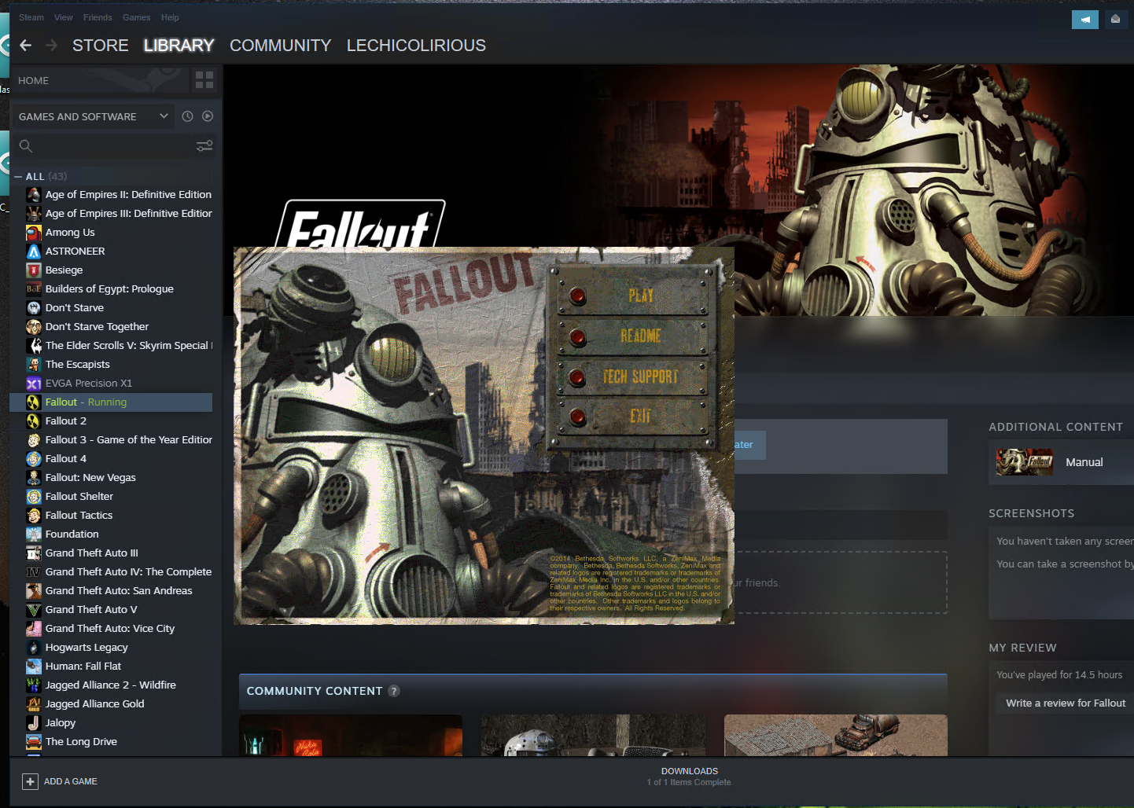This screenshot has height=808, width=1134.
Task: Select Grand Theft Auto III in library
Action: coord(111,553)
